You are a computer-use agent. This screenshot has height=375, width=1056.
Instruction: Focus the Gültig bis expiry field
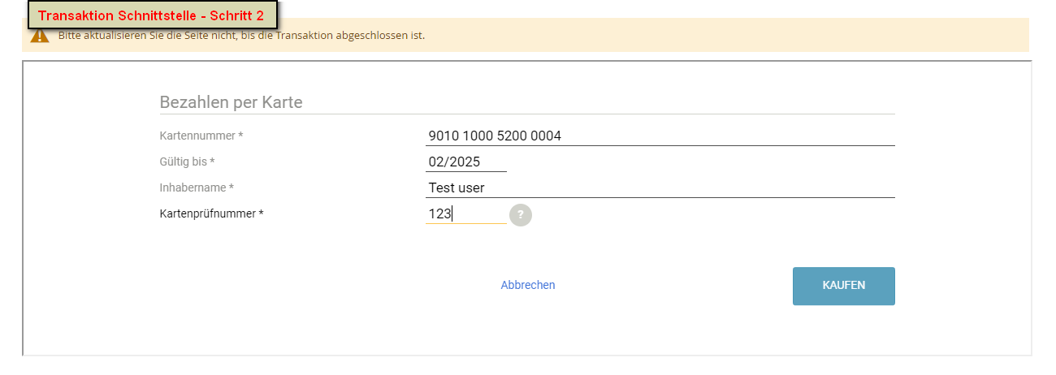click(465, 162)
